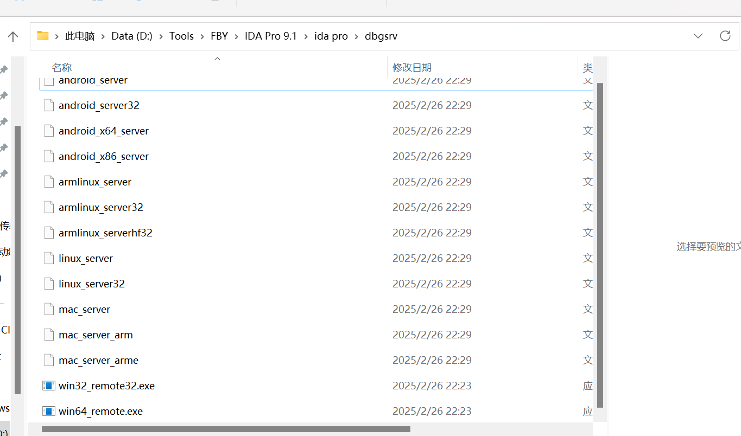741x436 pixels.
Task: Select armlinux_serverhf32 file name
Action: click(x=105, y=233)
